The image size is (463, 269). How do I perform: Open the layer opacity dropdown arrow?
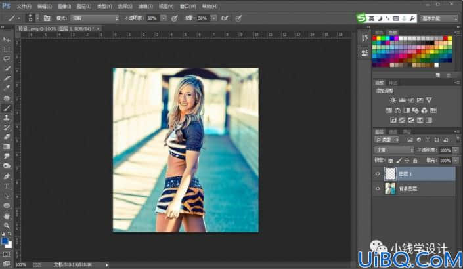coord(456,150)
